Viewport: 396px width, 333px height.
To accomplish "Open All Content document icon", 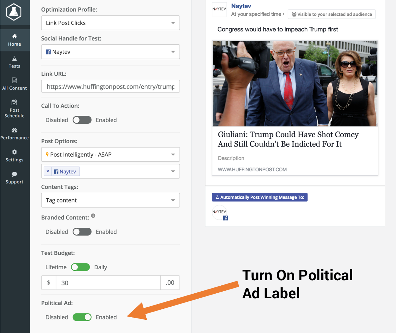I will tap(14, 80).
